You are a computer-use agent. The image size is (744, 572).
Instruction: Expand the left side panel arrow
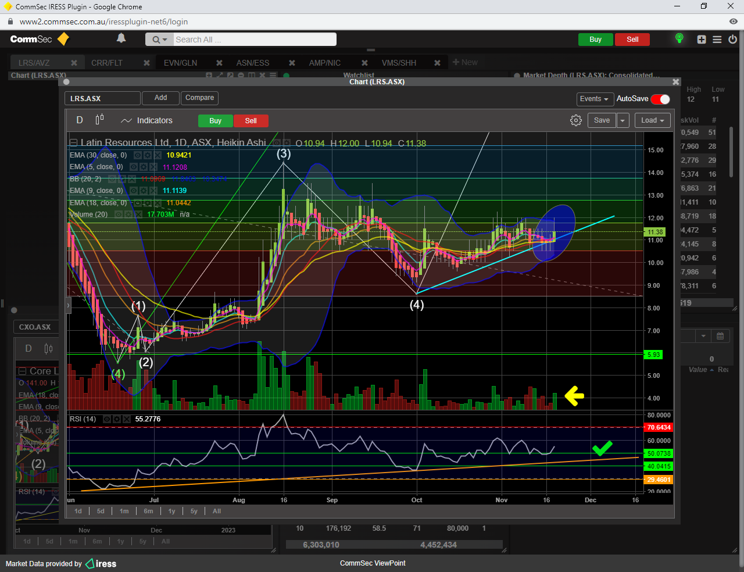point(68,305)
